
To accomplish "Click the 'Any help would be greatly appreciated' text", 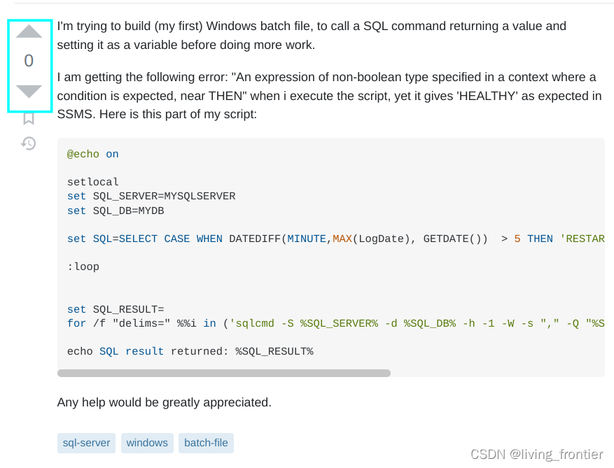I will [x=165, y=402].
